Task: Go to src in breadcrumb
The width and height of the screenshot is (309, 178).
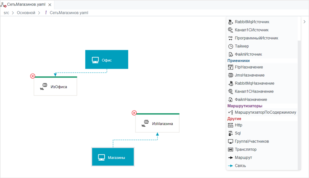Action: pos(6,13)
